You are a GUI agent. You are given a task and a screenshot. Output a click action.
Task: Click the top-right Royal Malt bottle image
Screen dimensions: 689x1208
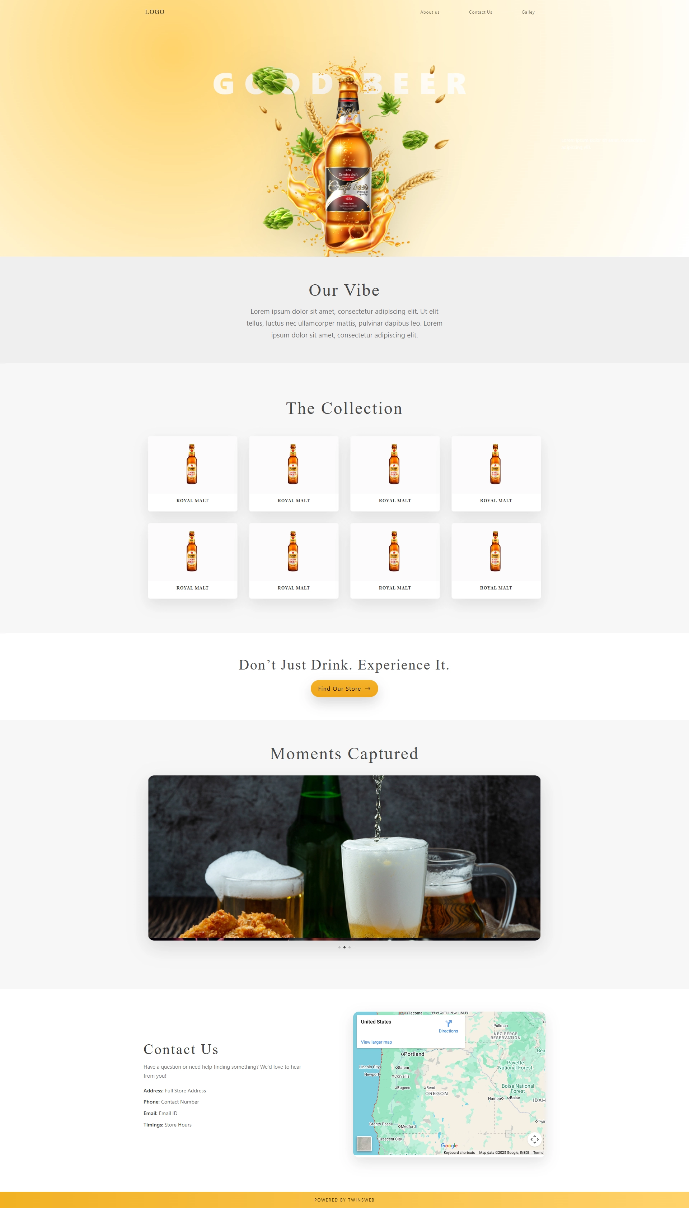coord(496,464)
